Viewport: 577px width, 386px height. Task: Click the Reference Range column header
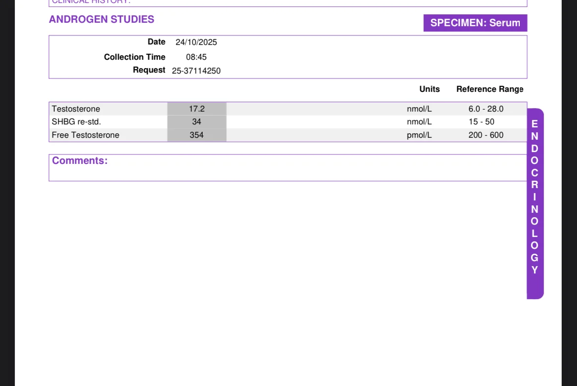point(490,89)
